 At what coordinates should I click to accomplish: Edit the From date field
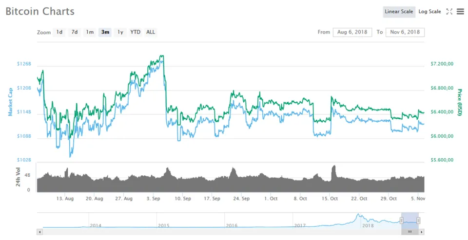tap(352, 32)
